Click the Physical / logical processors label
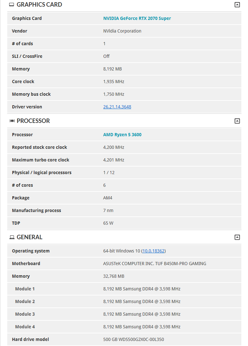 coord(42,173)
